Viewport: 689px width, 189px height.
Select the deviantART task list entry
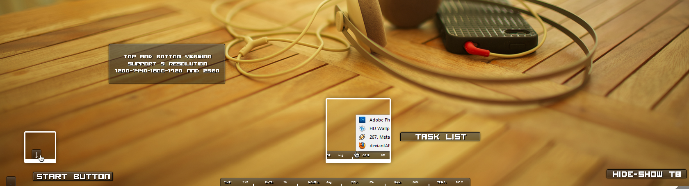click(379, 146)
